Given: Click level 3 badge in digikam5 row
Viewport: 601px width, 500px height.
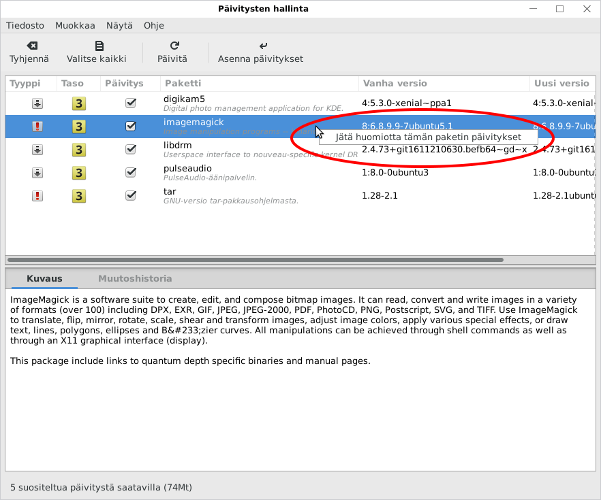Looking at the screenshot, I should coord(79,103).
